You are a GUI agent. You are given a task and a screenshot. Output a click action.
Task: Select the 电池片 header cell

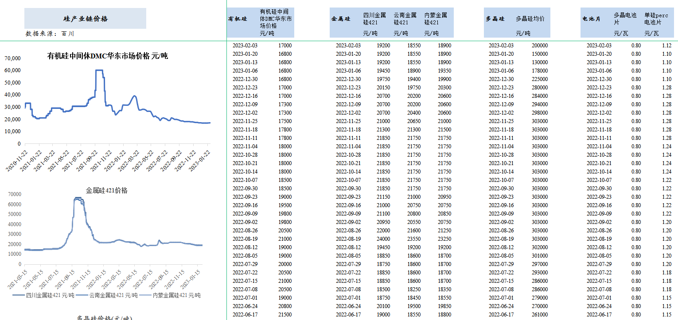point(591,20)
